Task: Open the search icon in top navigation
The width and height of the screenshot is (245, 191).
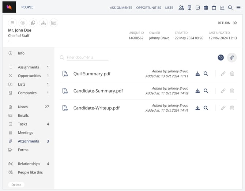Action: (230, 8)
